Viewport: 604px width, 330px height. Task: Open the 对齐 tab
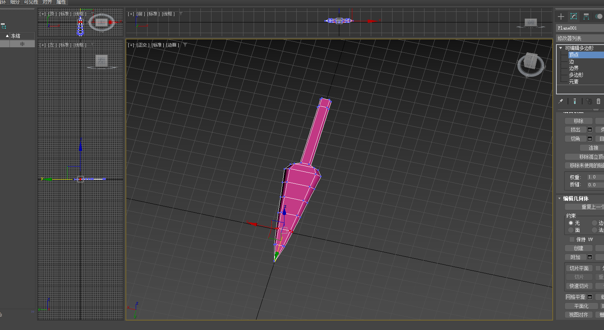pos(47,2)
